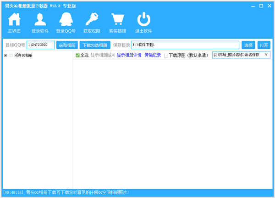Click the 登录QQ号 penguin icon

click(66, 19)
